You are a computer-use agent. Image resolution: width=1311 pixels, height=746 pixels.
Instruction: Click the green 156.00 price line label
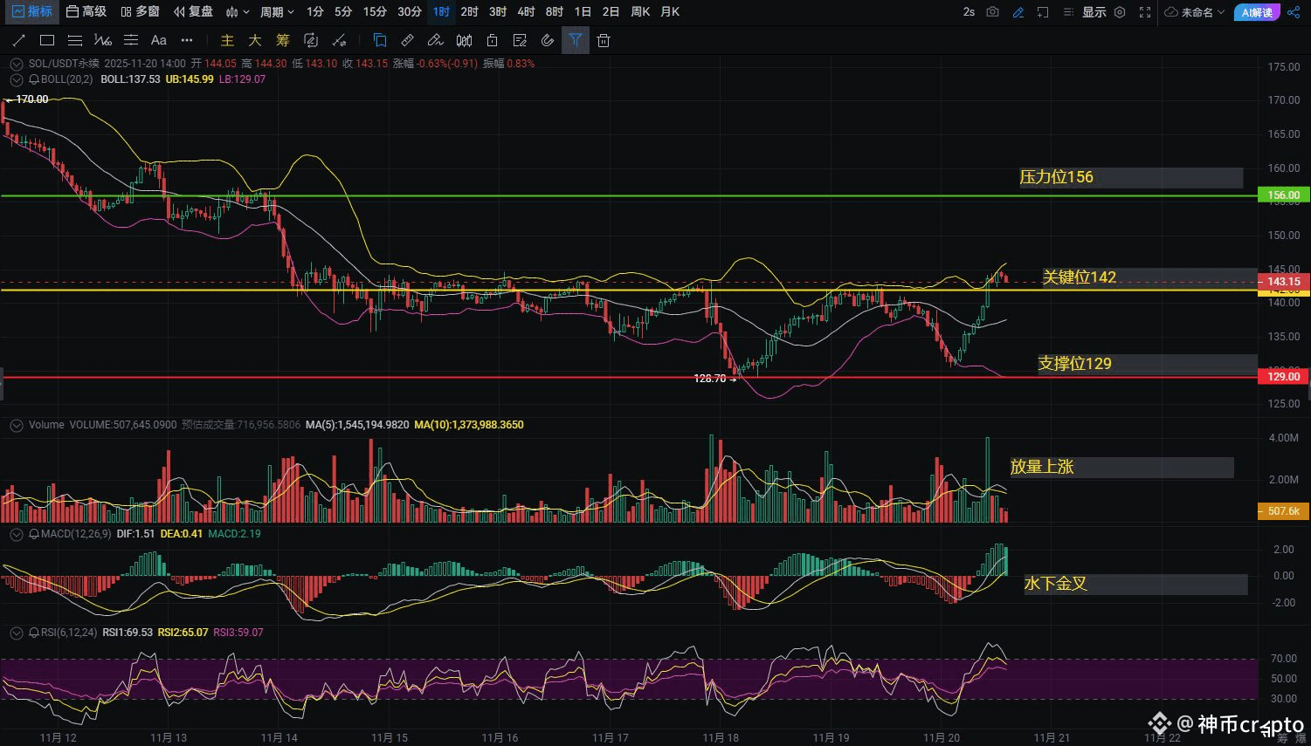(x=1283, y=195)
